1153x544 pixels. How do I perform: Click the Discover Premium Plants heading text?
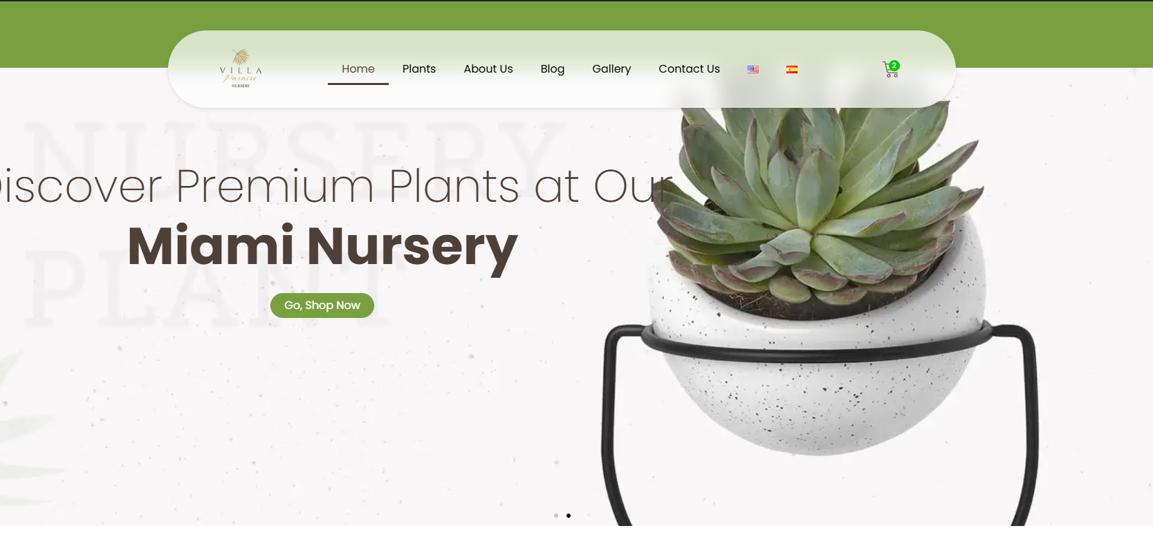pyautogui.click(x=335, y=187)
